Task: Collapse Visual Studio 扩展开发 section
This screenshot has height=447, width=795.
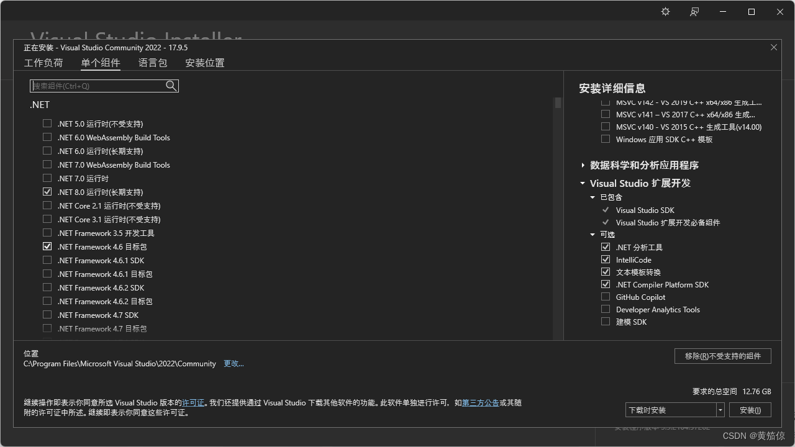Action: (x=583, y=183)
